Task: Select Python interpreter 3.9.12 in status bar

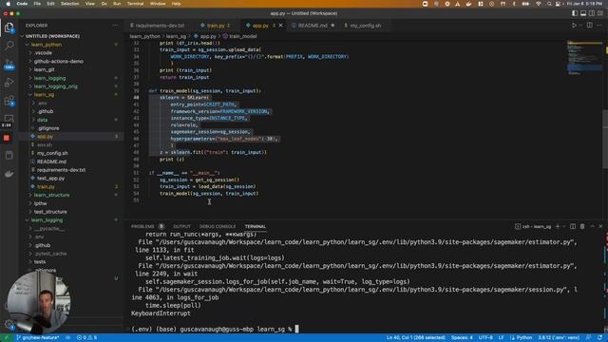Action: [559, 338]
